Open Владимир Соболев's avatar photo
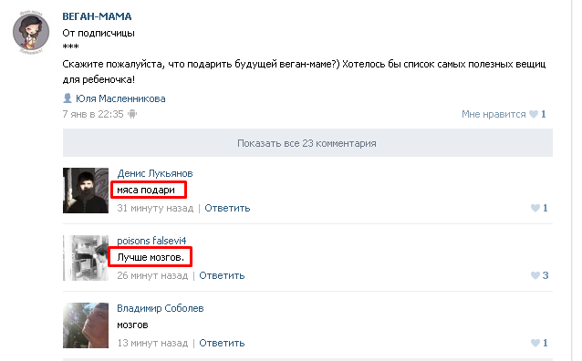The height and width of the screenshot is (361, 582). (86, 325)
